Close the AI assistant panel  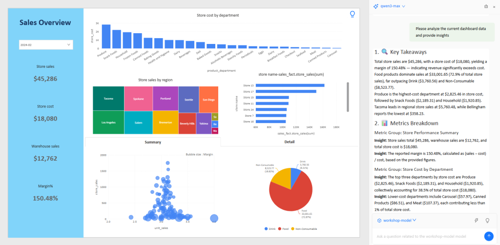(x=494, y=6)
